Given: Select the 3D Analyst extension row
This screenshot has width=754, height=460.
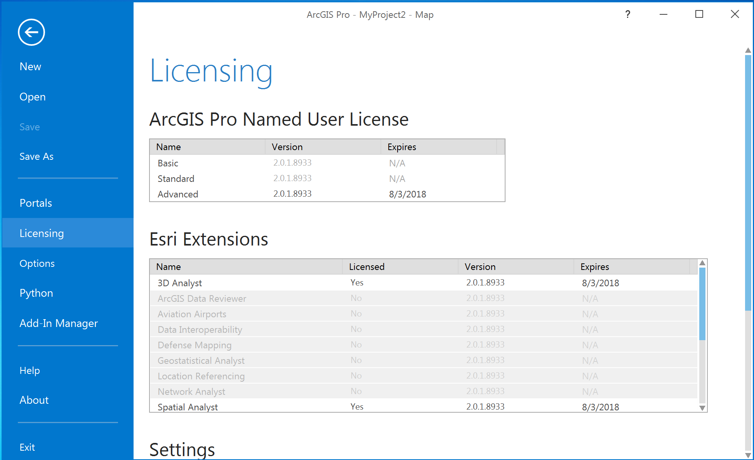Looking at the screenshot, I should (424, 283).
